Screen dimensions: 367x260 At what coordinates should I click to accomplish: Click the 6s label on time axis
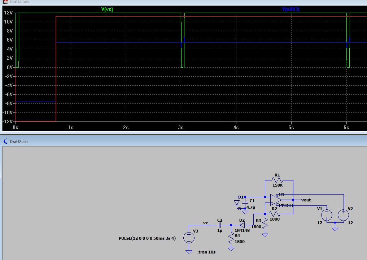click(x=346, y=127)
